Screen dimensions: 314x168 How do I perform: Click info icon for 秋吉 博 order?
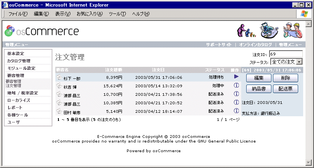pos(236,85)
